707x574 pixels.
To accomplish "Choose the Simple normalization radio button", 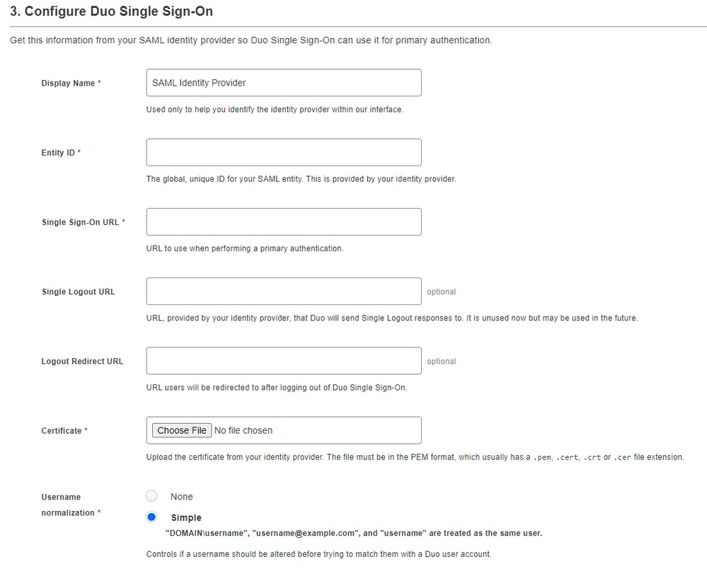I will 151,517.
